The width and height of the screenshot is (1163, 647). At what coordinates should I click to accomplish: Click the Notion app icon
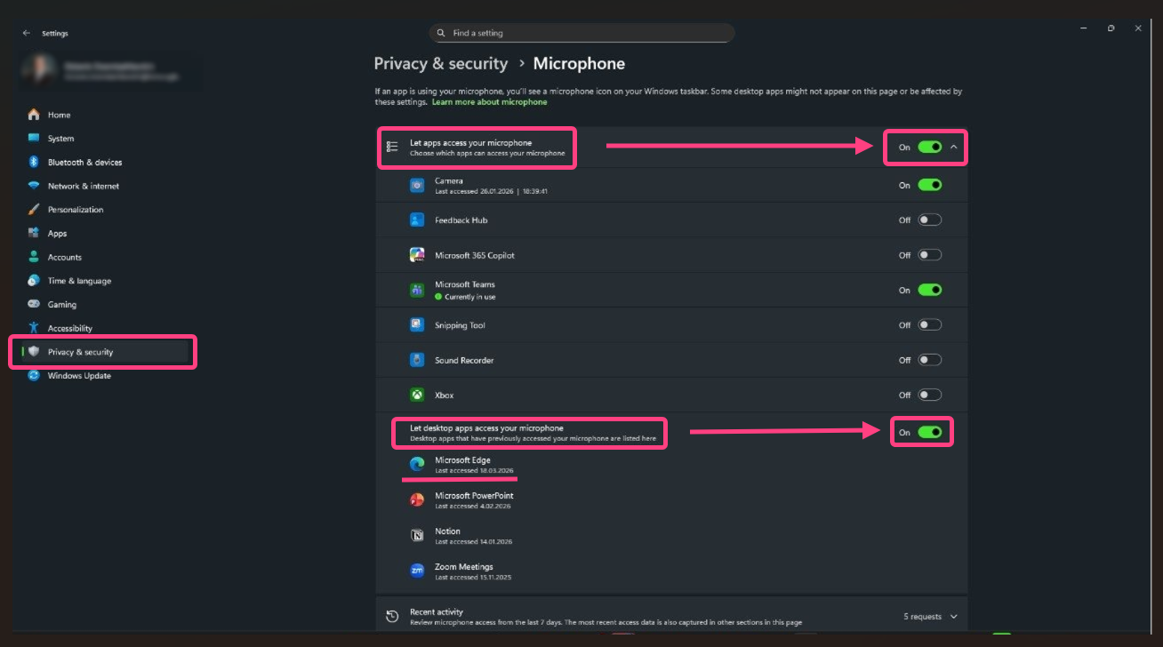pos(417,535)
